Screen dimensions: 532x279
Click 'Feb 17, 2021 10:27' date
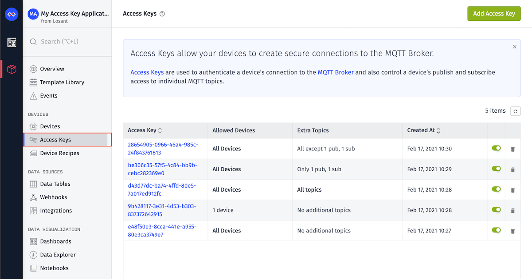[x=430, y=231]
